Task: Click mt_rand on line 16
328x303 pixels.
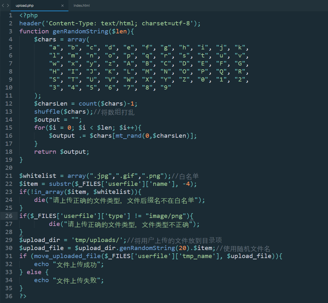Action: tap(129, 136)
